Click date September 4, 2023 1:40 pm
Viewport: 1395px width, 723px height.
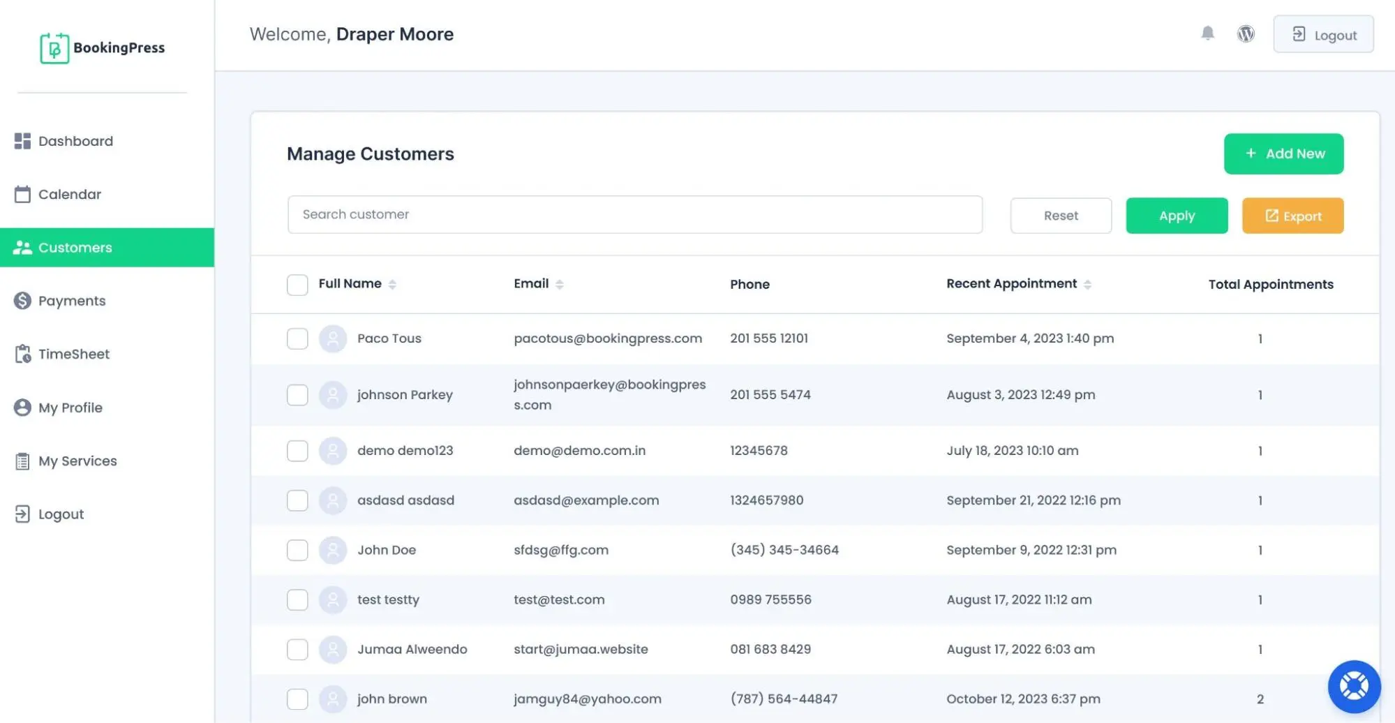(x=1030, y=338)
